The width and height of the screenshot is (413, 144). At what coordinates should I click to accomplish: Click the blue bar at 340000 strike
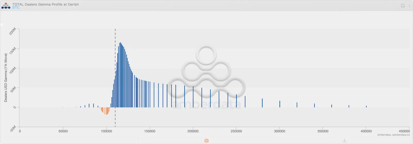[x=314, y=105]
